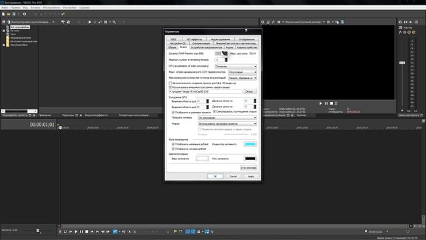Screen dimensions: 426x240
Task: Open the max dynamic preview size dropdown
Action: coord(242,72)
